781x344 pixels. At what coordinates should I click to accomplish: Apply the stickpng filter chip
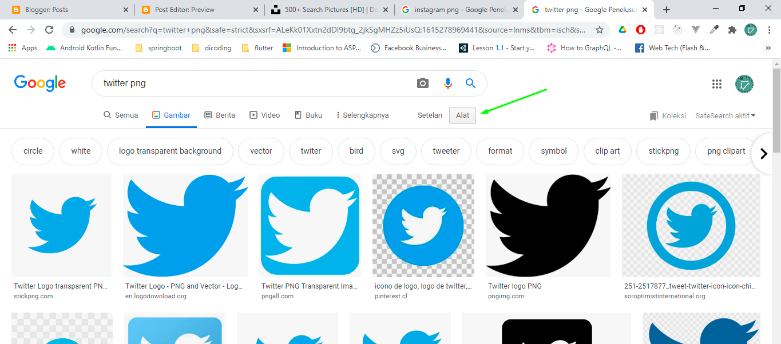pyautogui.click(x=664, y=151)
